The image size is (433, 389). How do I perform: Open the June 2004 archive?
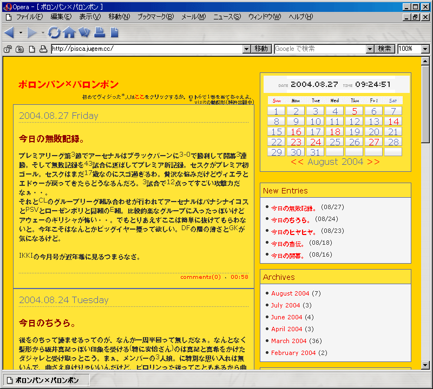[x=286, y=317]
